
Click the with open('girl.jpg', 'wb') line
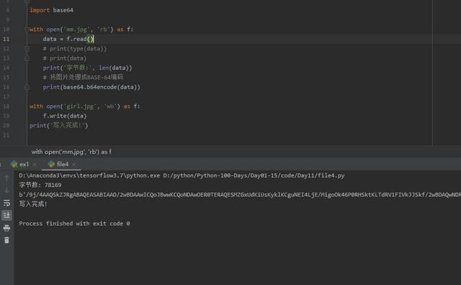pos(85,106)
